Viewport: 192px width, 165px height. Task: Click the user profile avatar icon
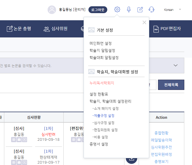(52, 10)
